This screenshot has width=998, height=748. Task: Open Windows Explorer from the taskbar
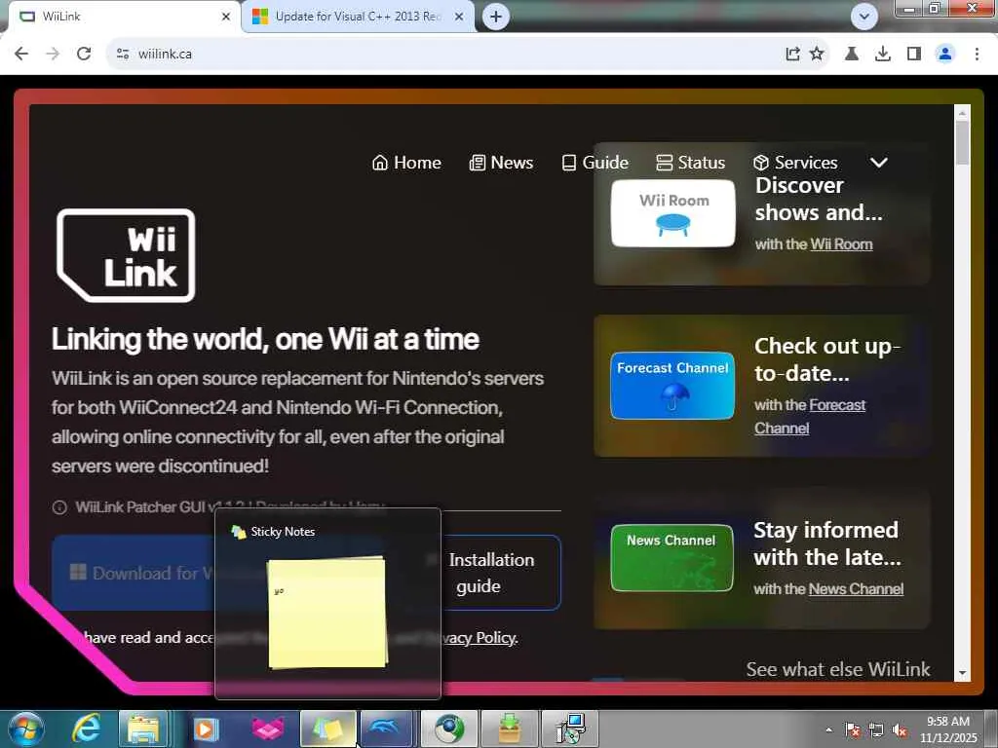click(x=144, y=729)
